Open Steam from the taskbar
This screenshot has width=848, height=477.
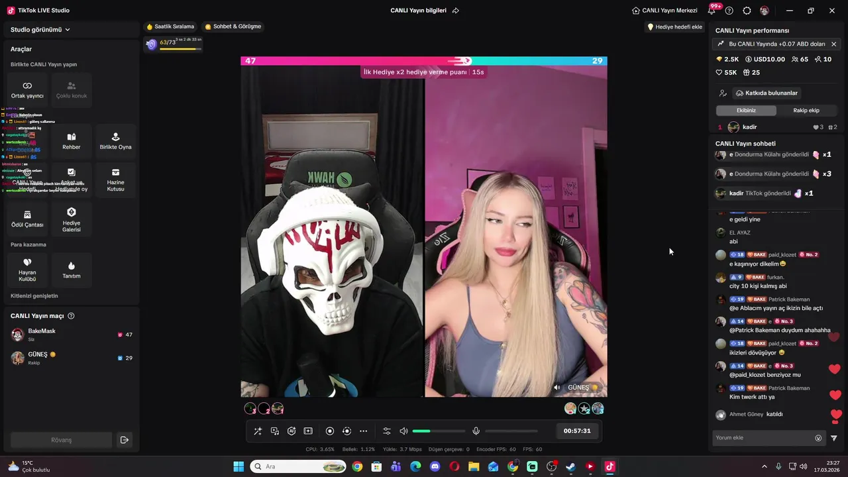click(x=570, y=466)
